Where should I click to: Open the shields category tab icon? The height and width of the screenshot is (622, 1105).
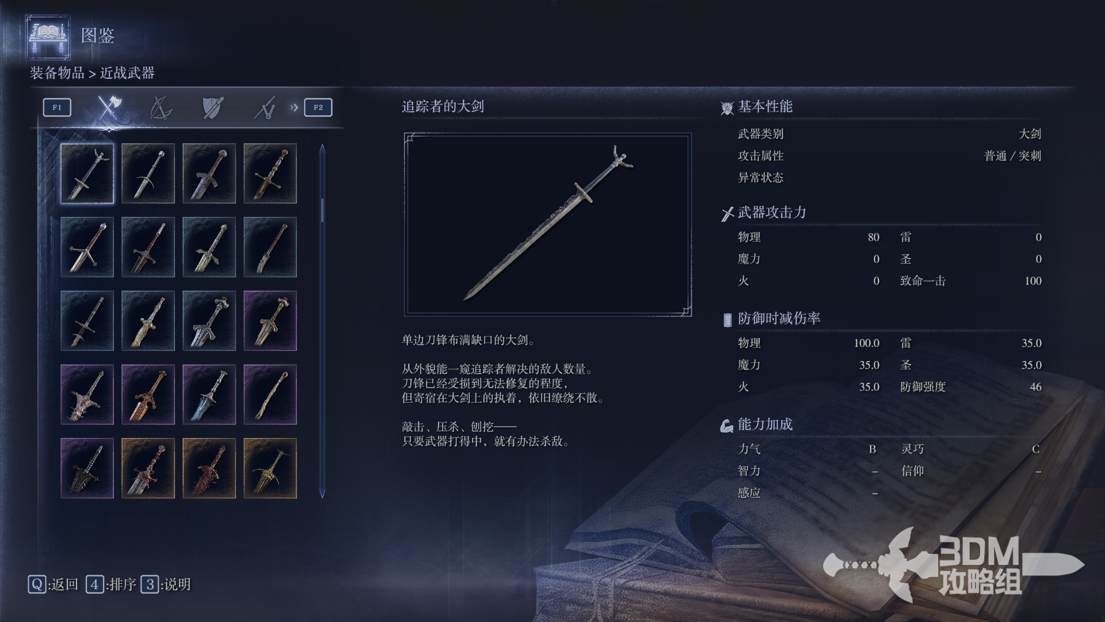coord(212,108)
